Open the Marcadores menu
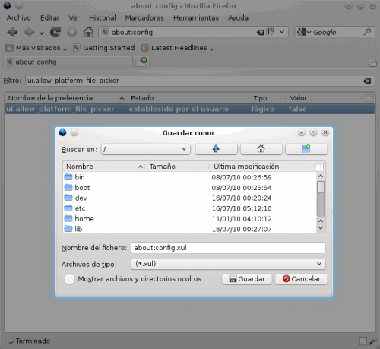This screenshot has height=349, width=380. coord(144,18)
